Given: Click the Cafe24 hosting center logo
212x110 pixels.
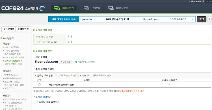Looking at the screenshot, I should [x=23, y=8].
